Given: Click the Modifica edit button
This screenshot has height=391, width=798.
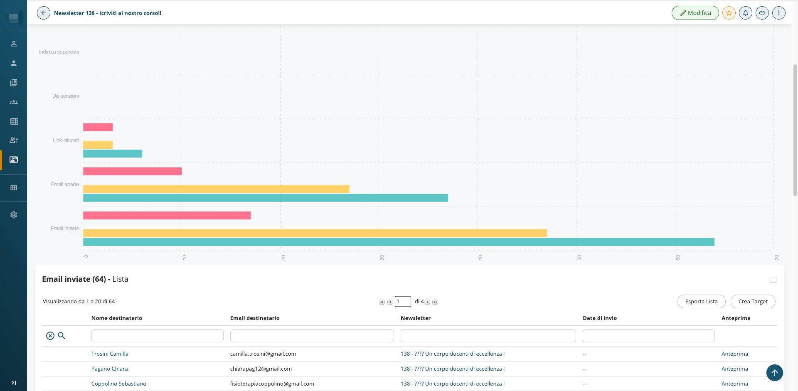Looking at the screenshot, I should coord(695,13).
